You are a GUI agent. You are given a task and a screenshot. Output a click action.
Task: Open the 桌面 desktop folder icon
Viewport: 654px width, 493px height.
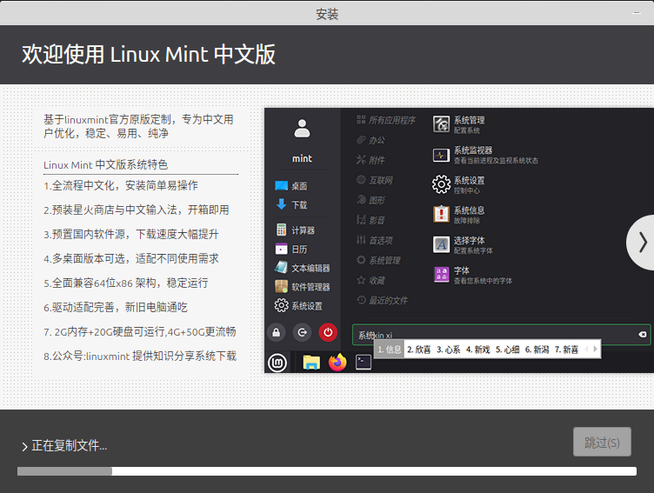tap(282, 185)
